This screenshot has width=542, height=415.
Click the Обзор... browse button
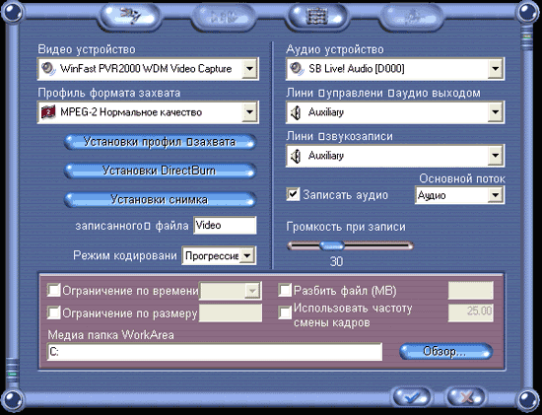click(x=445, y=352)
